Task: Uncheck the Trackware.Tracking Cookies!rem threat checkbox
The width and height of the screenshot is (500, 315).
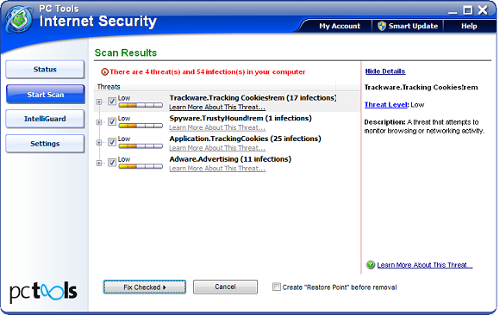Action: [x=112, y=102]
